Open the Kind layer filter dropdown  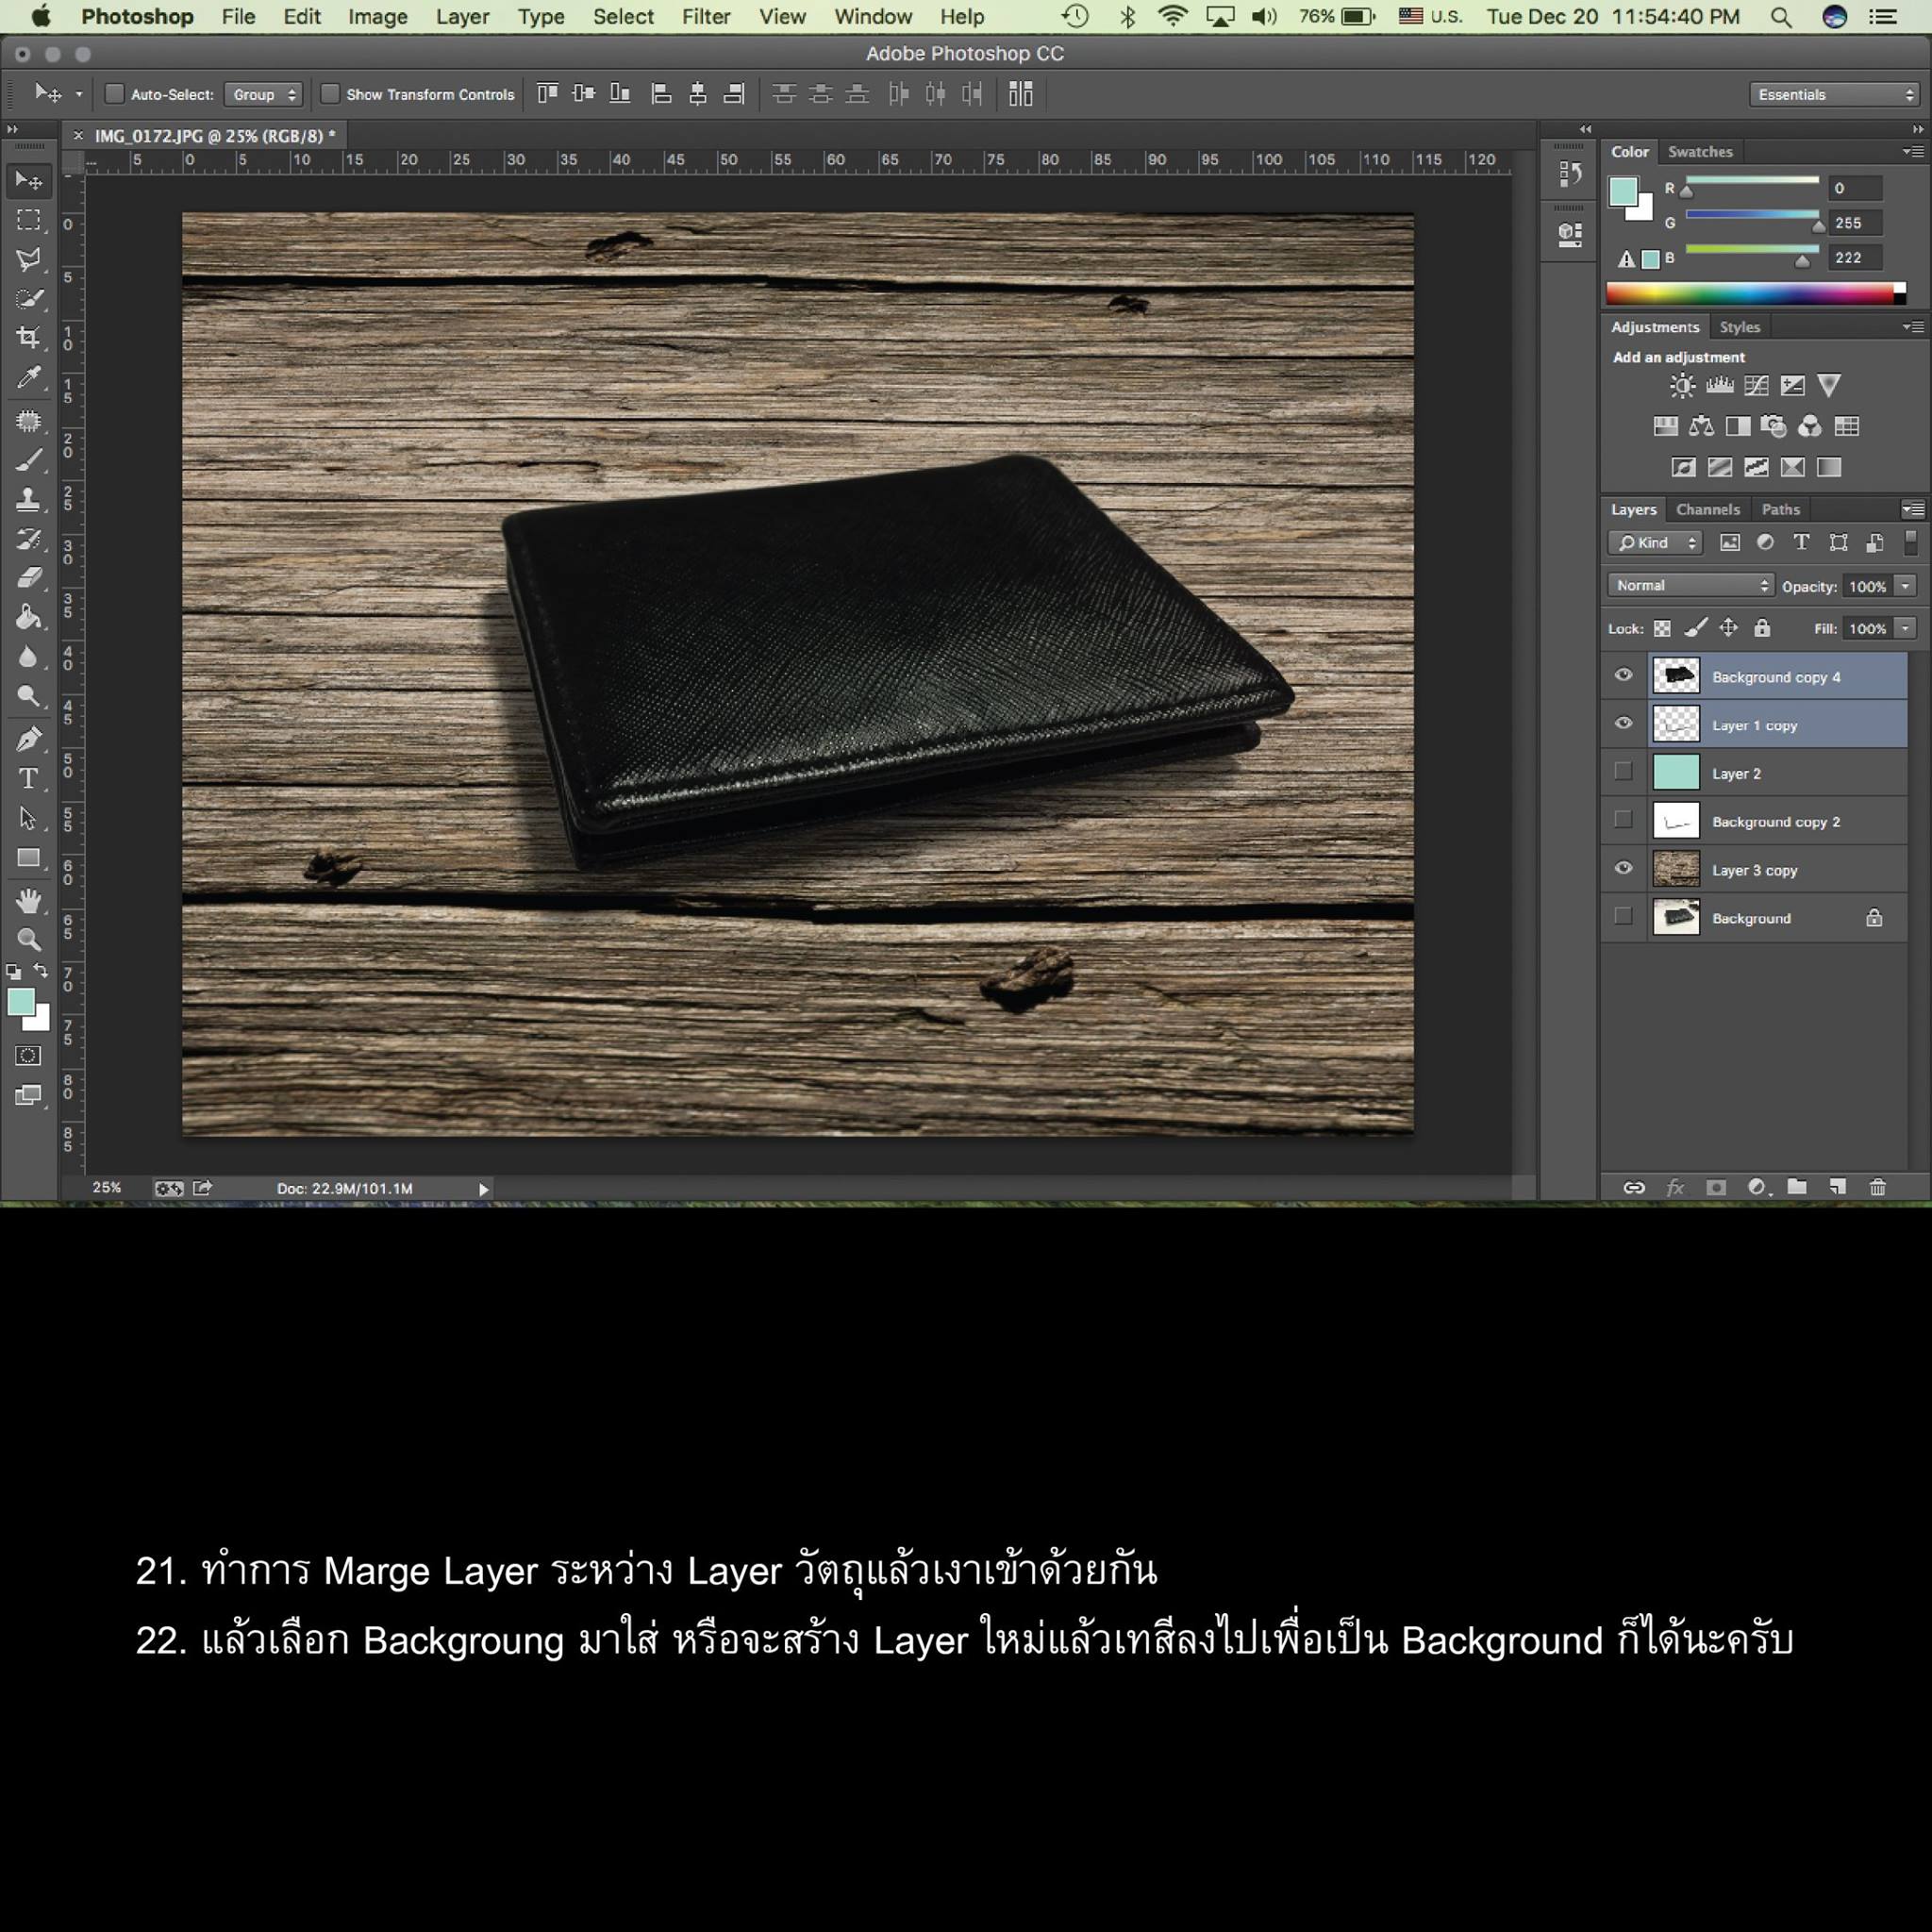click(1655, 542)
